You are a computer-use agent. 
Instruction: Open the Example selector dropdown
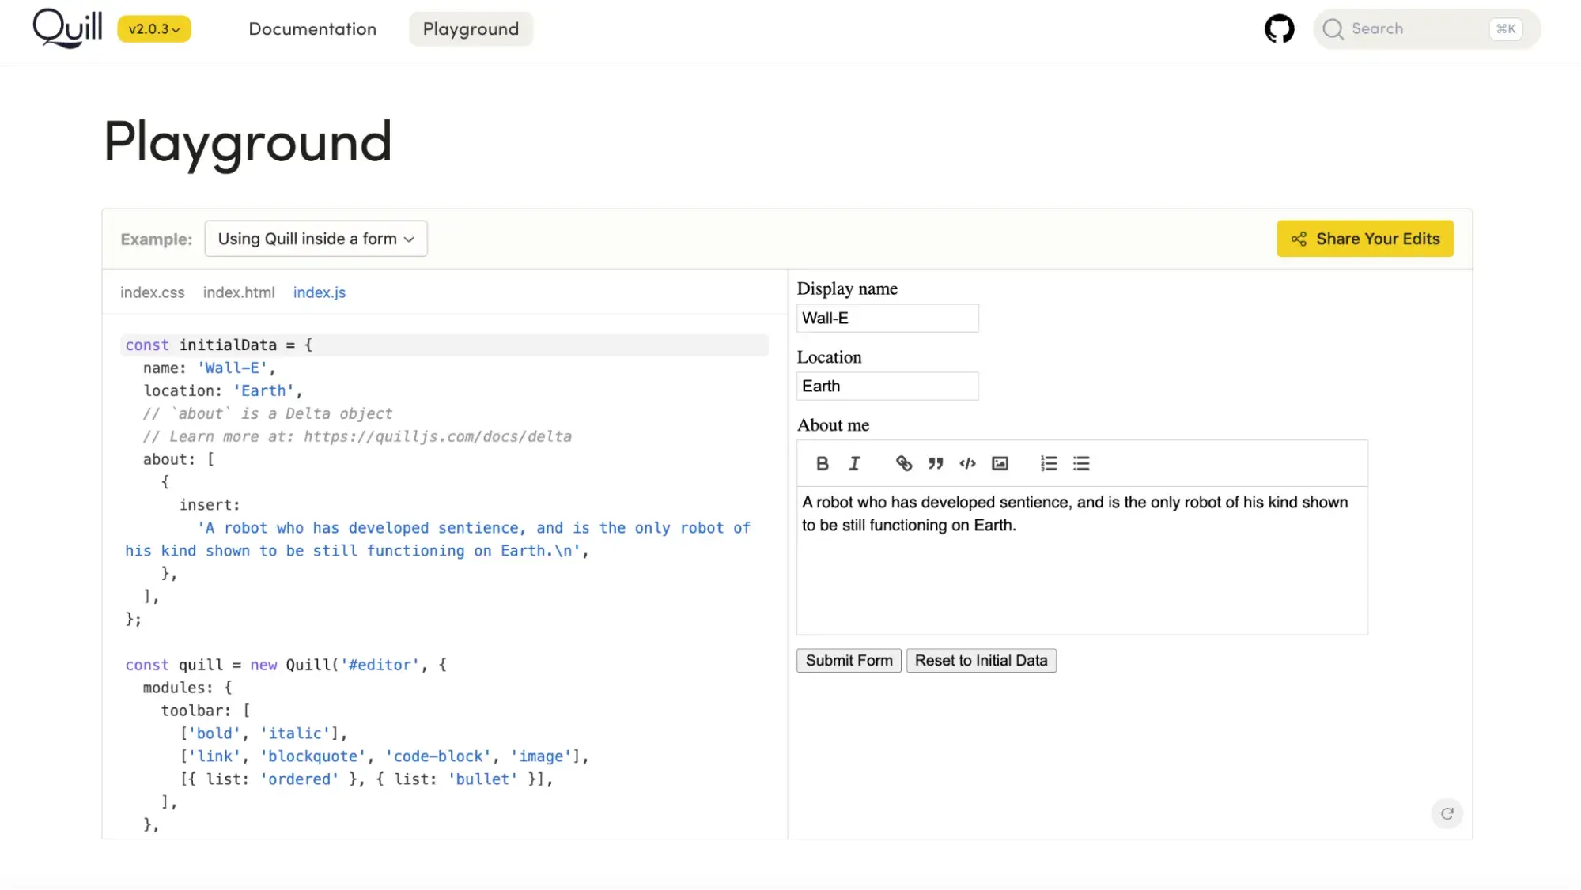click(x=316, y=239)
